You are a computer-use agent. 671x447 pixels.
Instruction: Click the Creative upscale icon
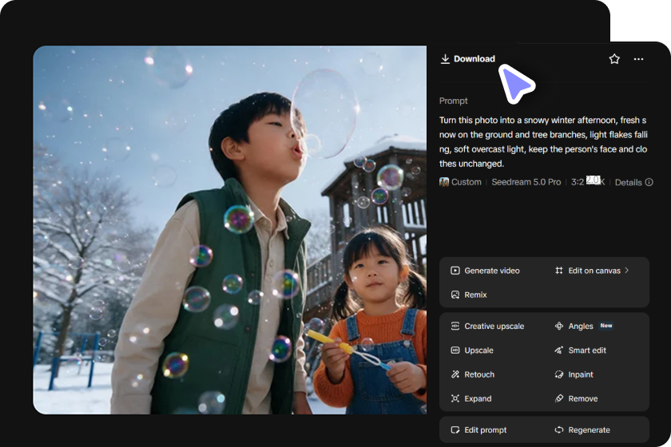pos(455,326)
